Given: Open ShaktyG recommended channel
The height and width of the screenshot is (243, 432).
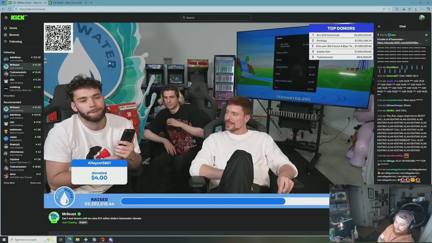Looking at the screenshot, I should 22,146.
